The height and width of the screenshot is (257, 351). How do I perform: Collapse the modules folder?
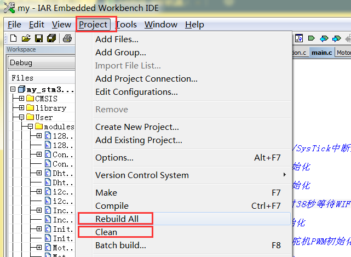pos(31,127)
